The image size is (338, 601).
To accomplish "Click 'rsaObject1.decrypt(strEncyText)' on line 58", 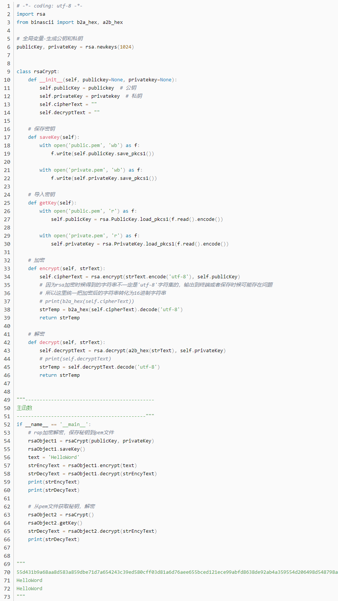I will pyautogui.click(x=113, y=474).
